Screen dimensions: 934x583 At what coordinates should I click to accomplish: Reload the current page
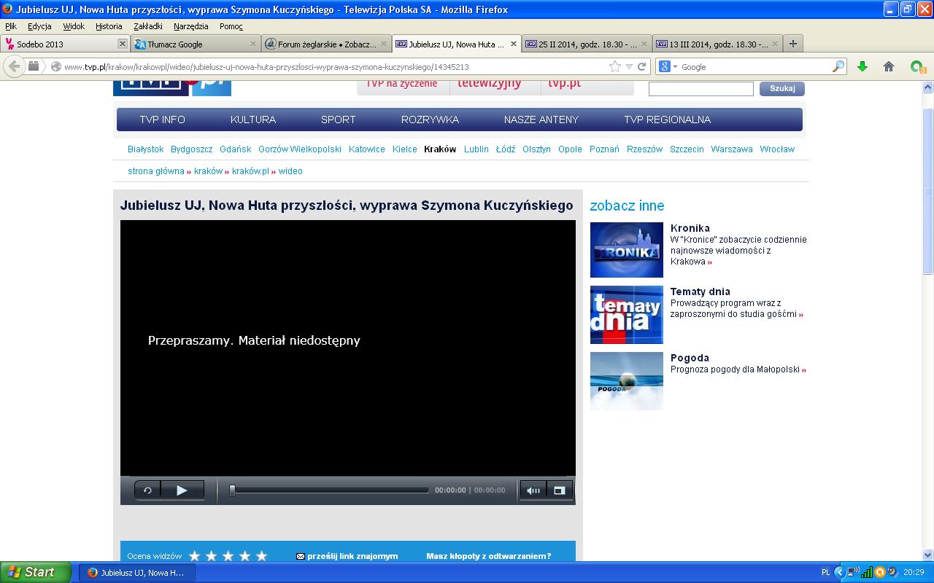tap(642, 66)
